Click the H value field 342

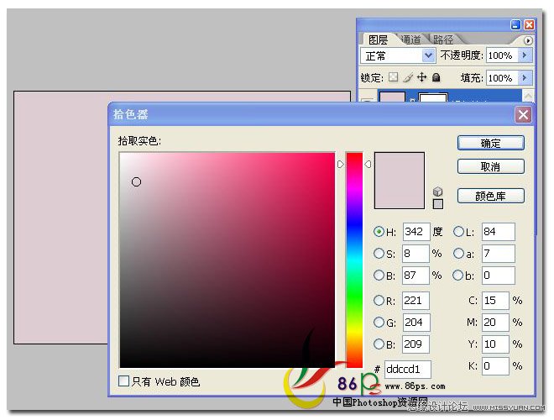(416, 232)
